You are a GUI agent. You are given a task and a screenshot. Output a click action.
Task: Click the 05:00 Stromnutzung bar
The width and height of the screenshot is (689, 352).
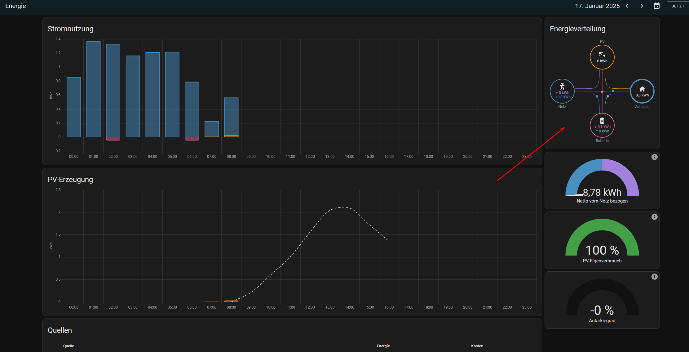pyautogui.click(x=172, y=95)
